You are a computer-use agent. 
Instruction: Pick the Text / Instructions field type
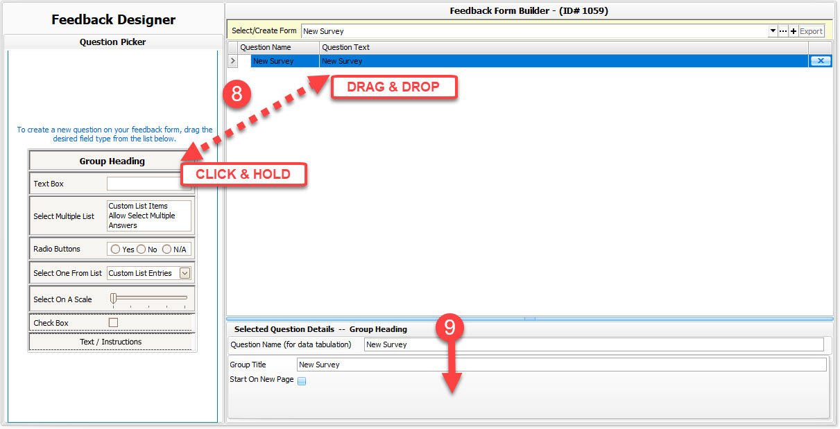[x=110, y=342]
